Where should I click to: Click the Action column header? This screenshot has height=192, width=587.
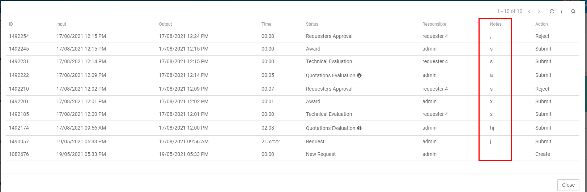(541, 24)
